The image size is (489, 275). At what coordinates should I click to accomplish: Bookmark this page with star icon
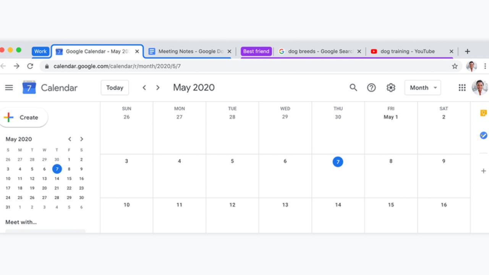coord(455,66)
